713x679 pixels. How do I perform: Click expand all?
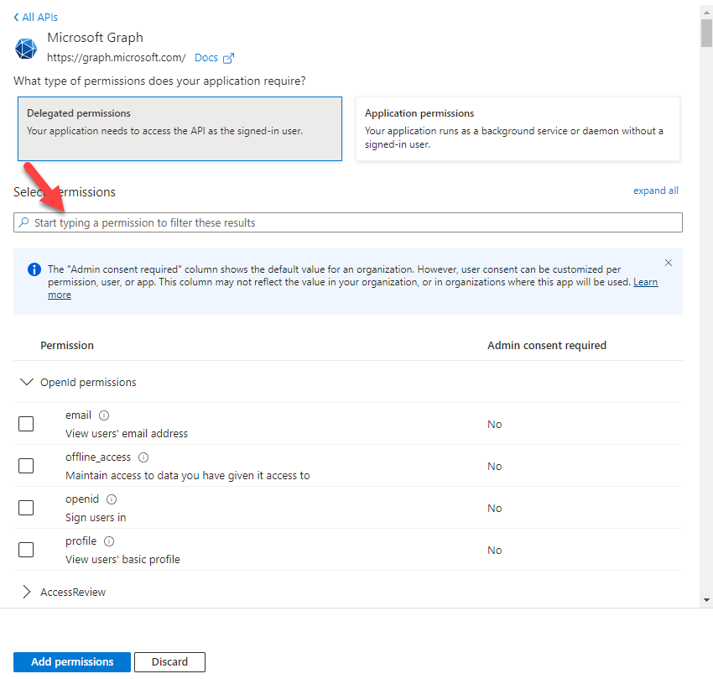coord(655,191)
